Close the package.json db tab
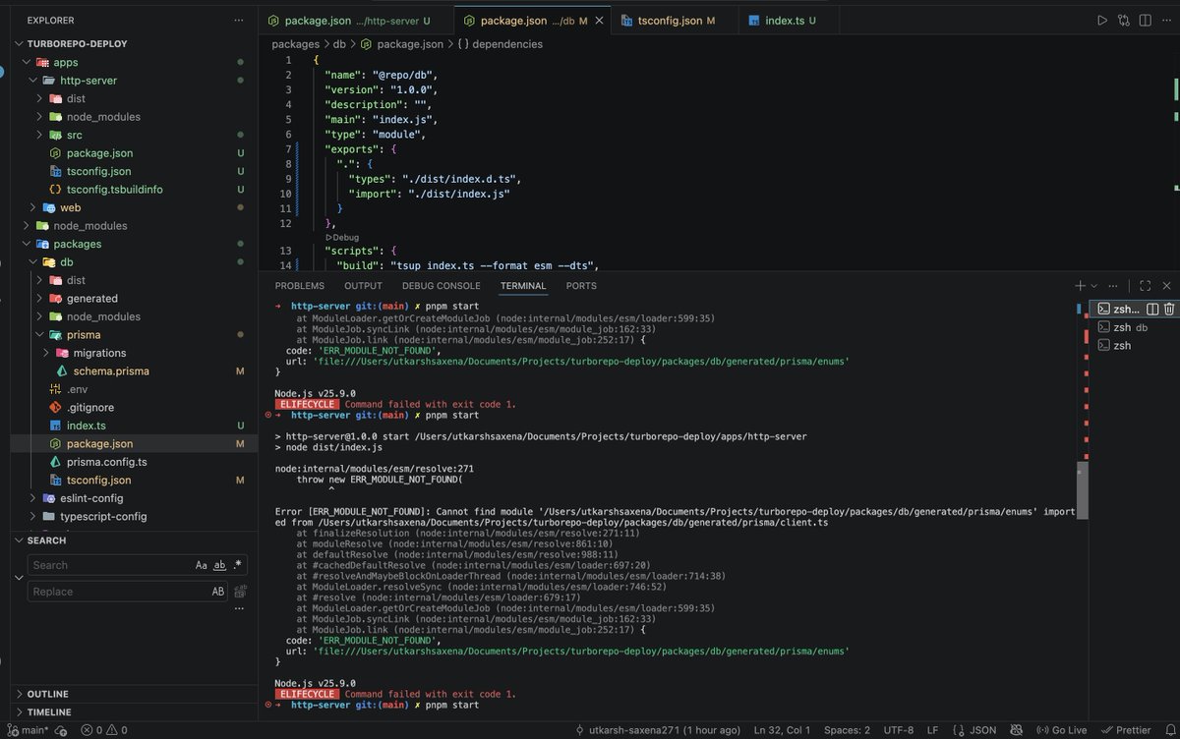The image size is (1180, 739). [x=599, y=20]
